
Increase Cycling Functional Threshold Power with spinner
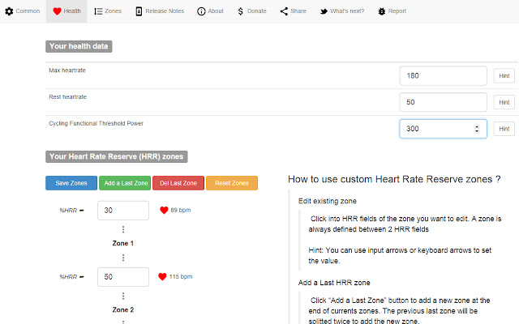tap(476, 126)
